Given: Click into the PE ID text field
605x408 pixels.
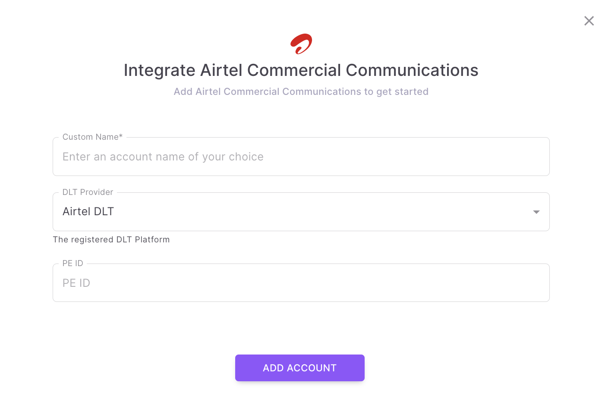Looking at the screenshot, I should click(301, 283).
